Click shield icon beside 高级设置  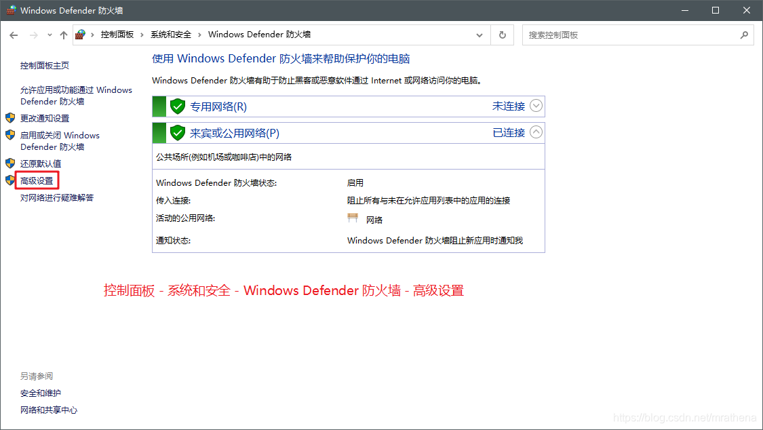pos(10,180)
